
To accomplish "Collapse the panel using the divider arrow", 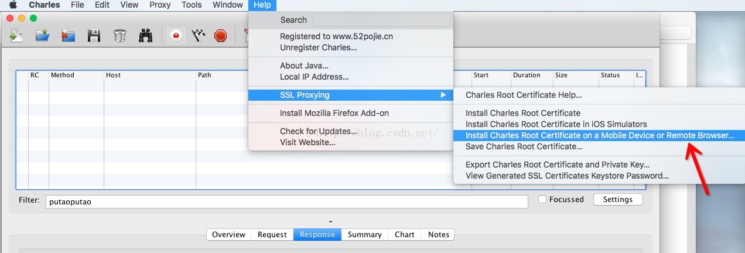I will coord(330,222).
